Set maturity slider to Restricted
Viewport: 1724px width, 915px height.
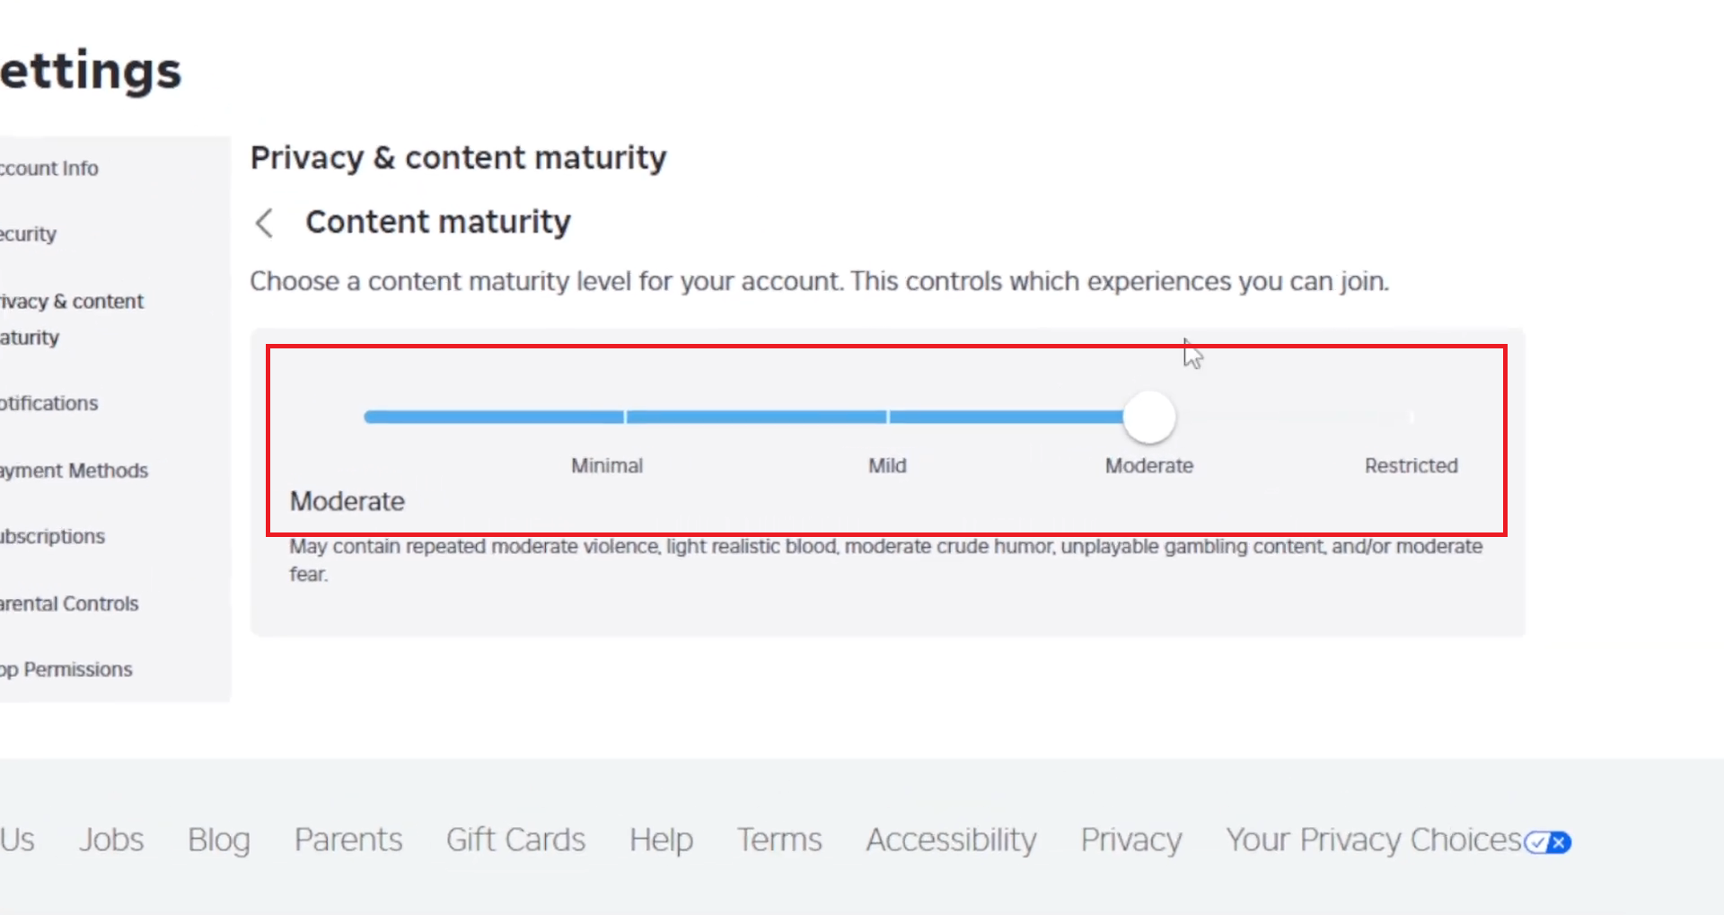coord(1411,418)
